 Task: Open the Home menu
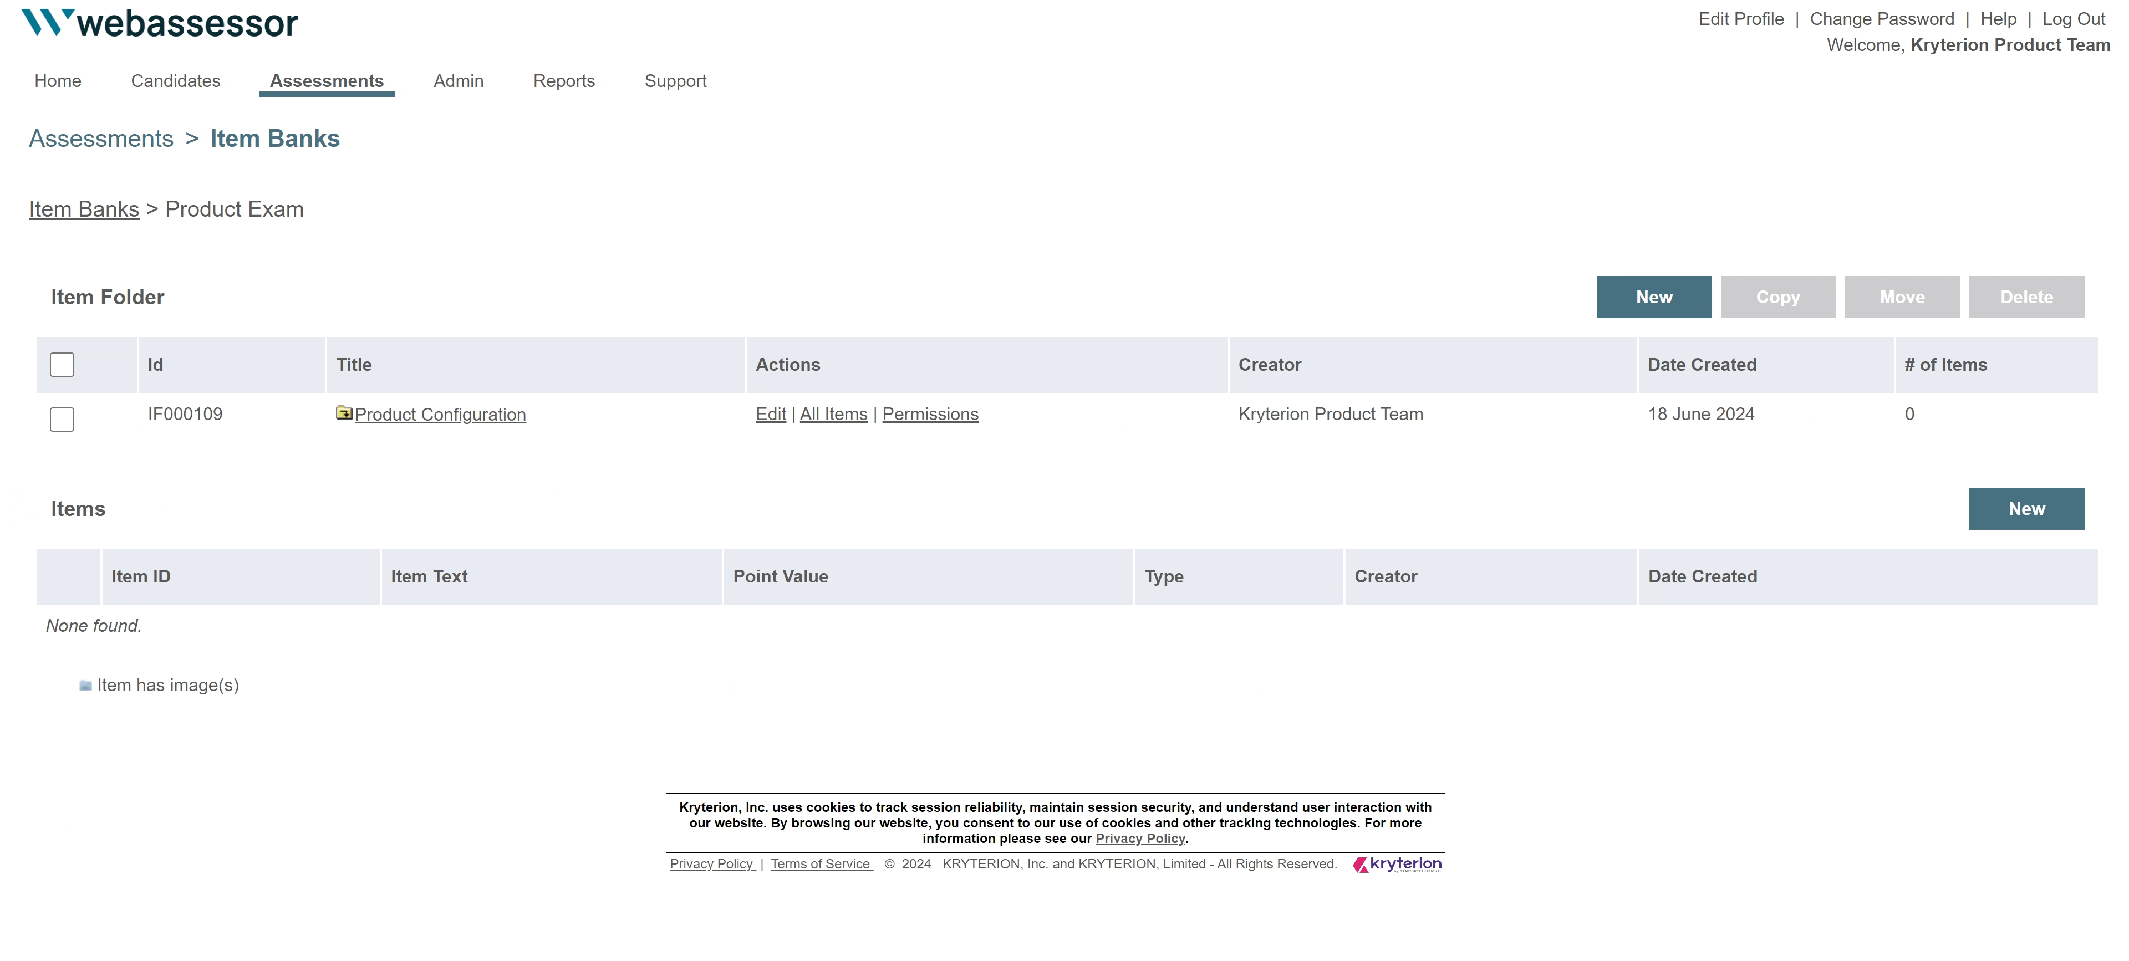[58, 81]
